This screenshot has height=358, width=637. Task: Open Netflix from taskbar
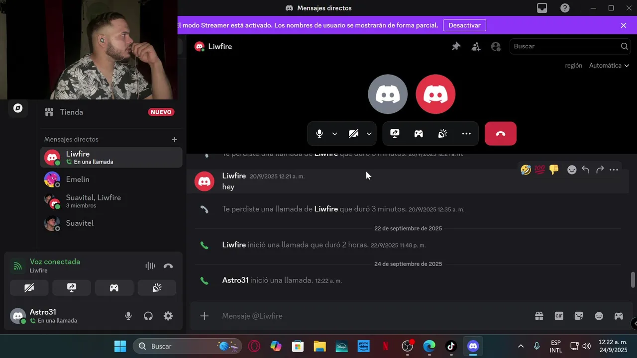coord(385,346)
